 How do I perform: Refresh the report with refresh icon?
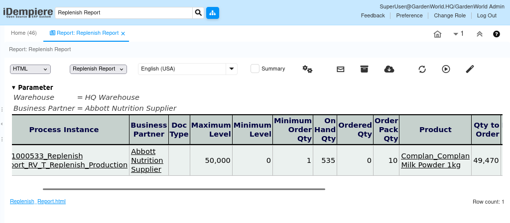(422, 69)
